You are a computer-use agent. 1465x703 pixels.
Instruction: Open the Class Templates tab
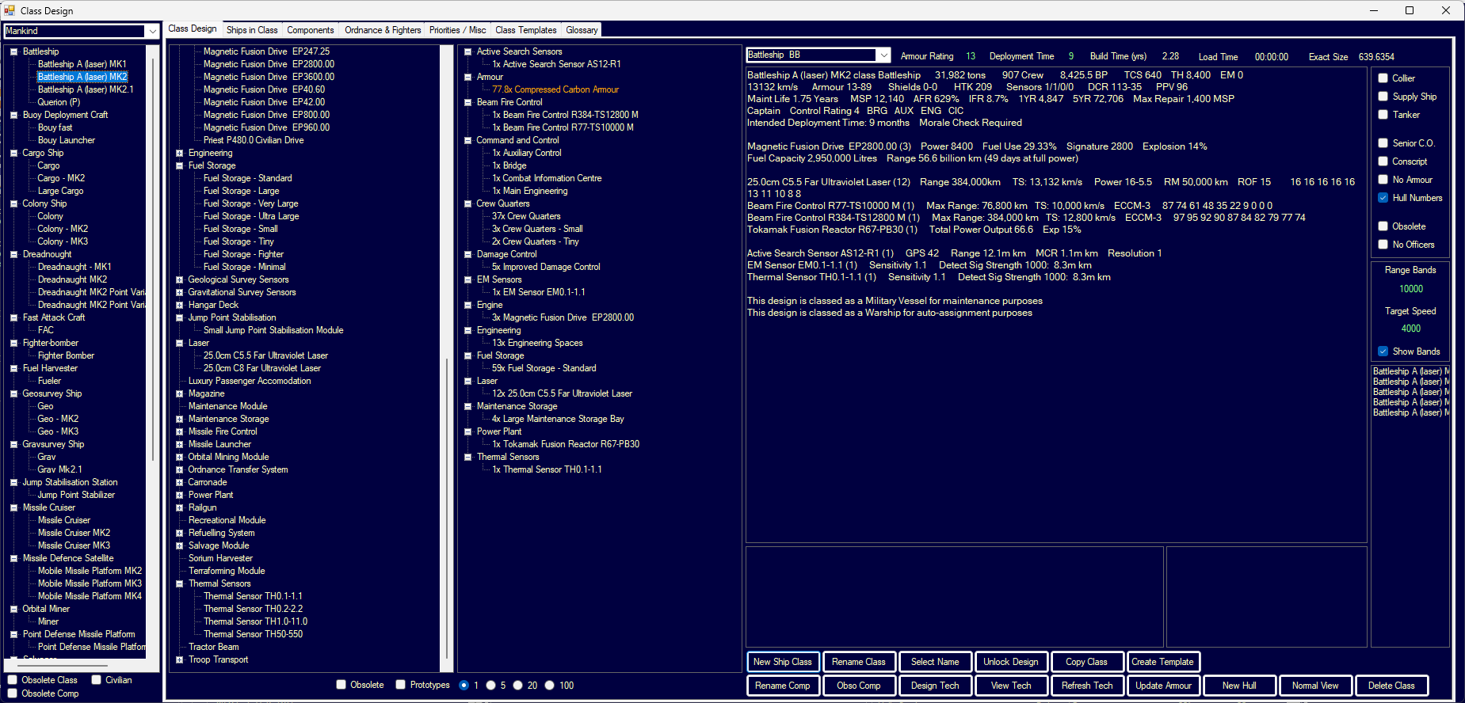click(x=525, y=30)
